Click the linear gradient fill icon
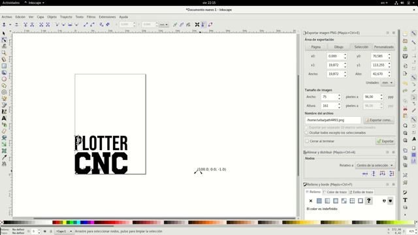 click(327, 200)
